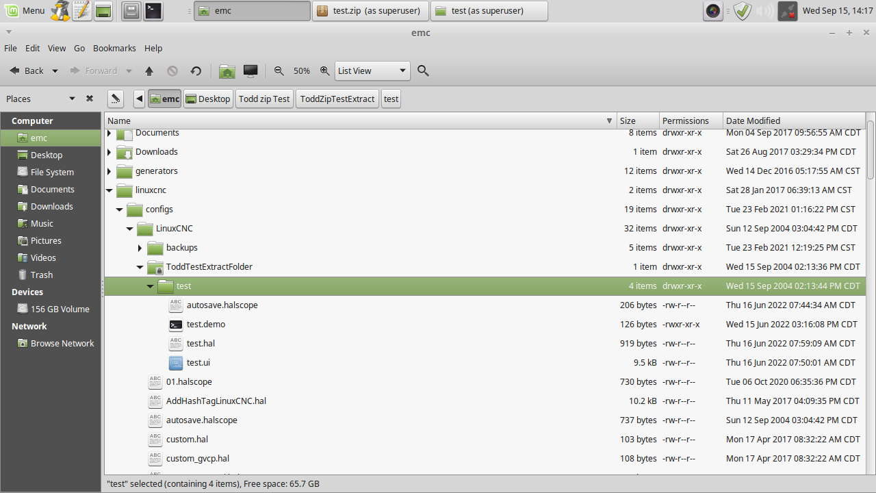Go to Home folder via toolbar icon
Screen dimensions: 876x493
pyautogui.click(x=227, y=71)
